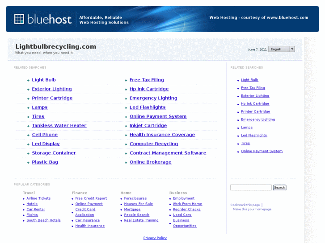Open the Storage Container link
Image resolution: width=325 pixels, height=243 pixels.
(54, 153)
